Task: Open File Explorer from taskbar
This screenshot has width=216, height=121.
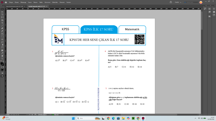Action: [123, 118]
